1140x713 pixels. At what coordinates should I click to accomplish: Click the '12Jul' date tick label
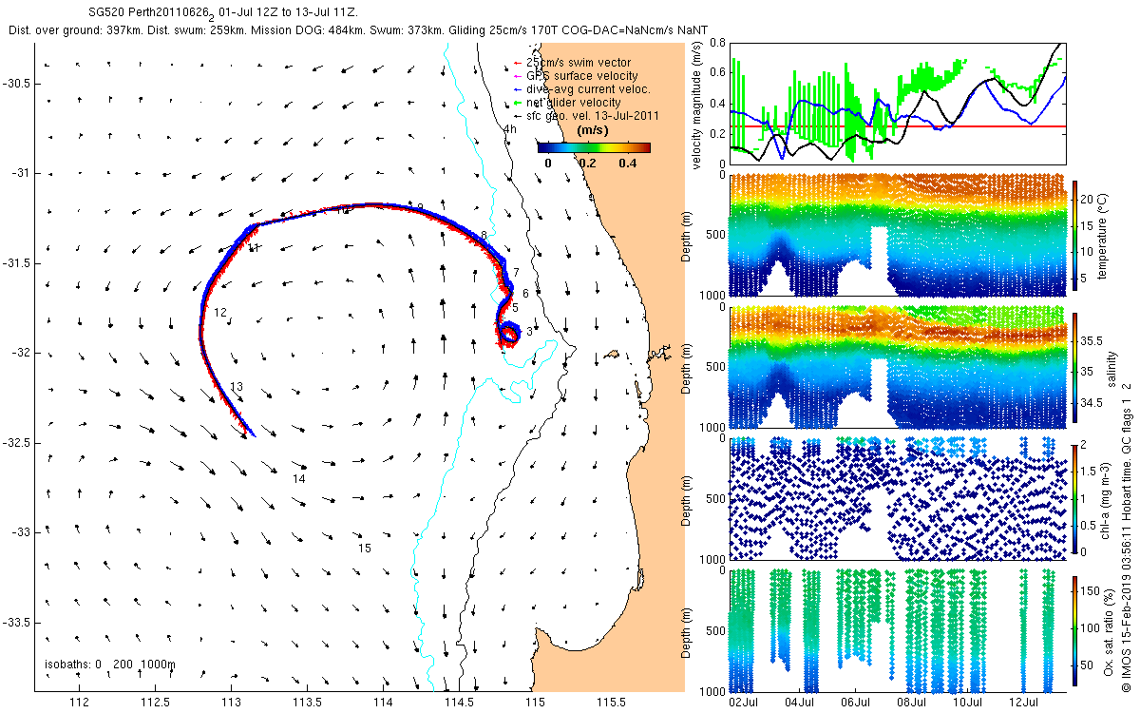coord(1023,703)
